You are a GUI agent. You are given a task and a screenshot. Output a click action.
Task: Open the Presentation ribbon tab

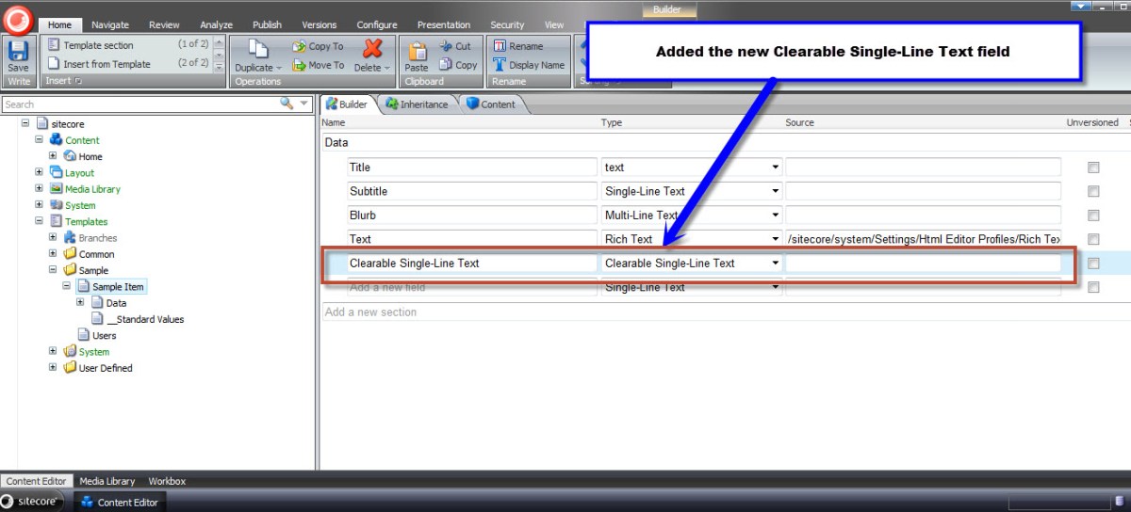[443, 25]
